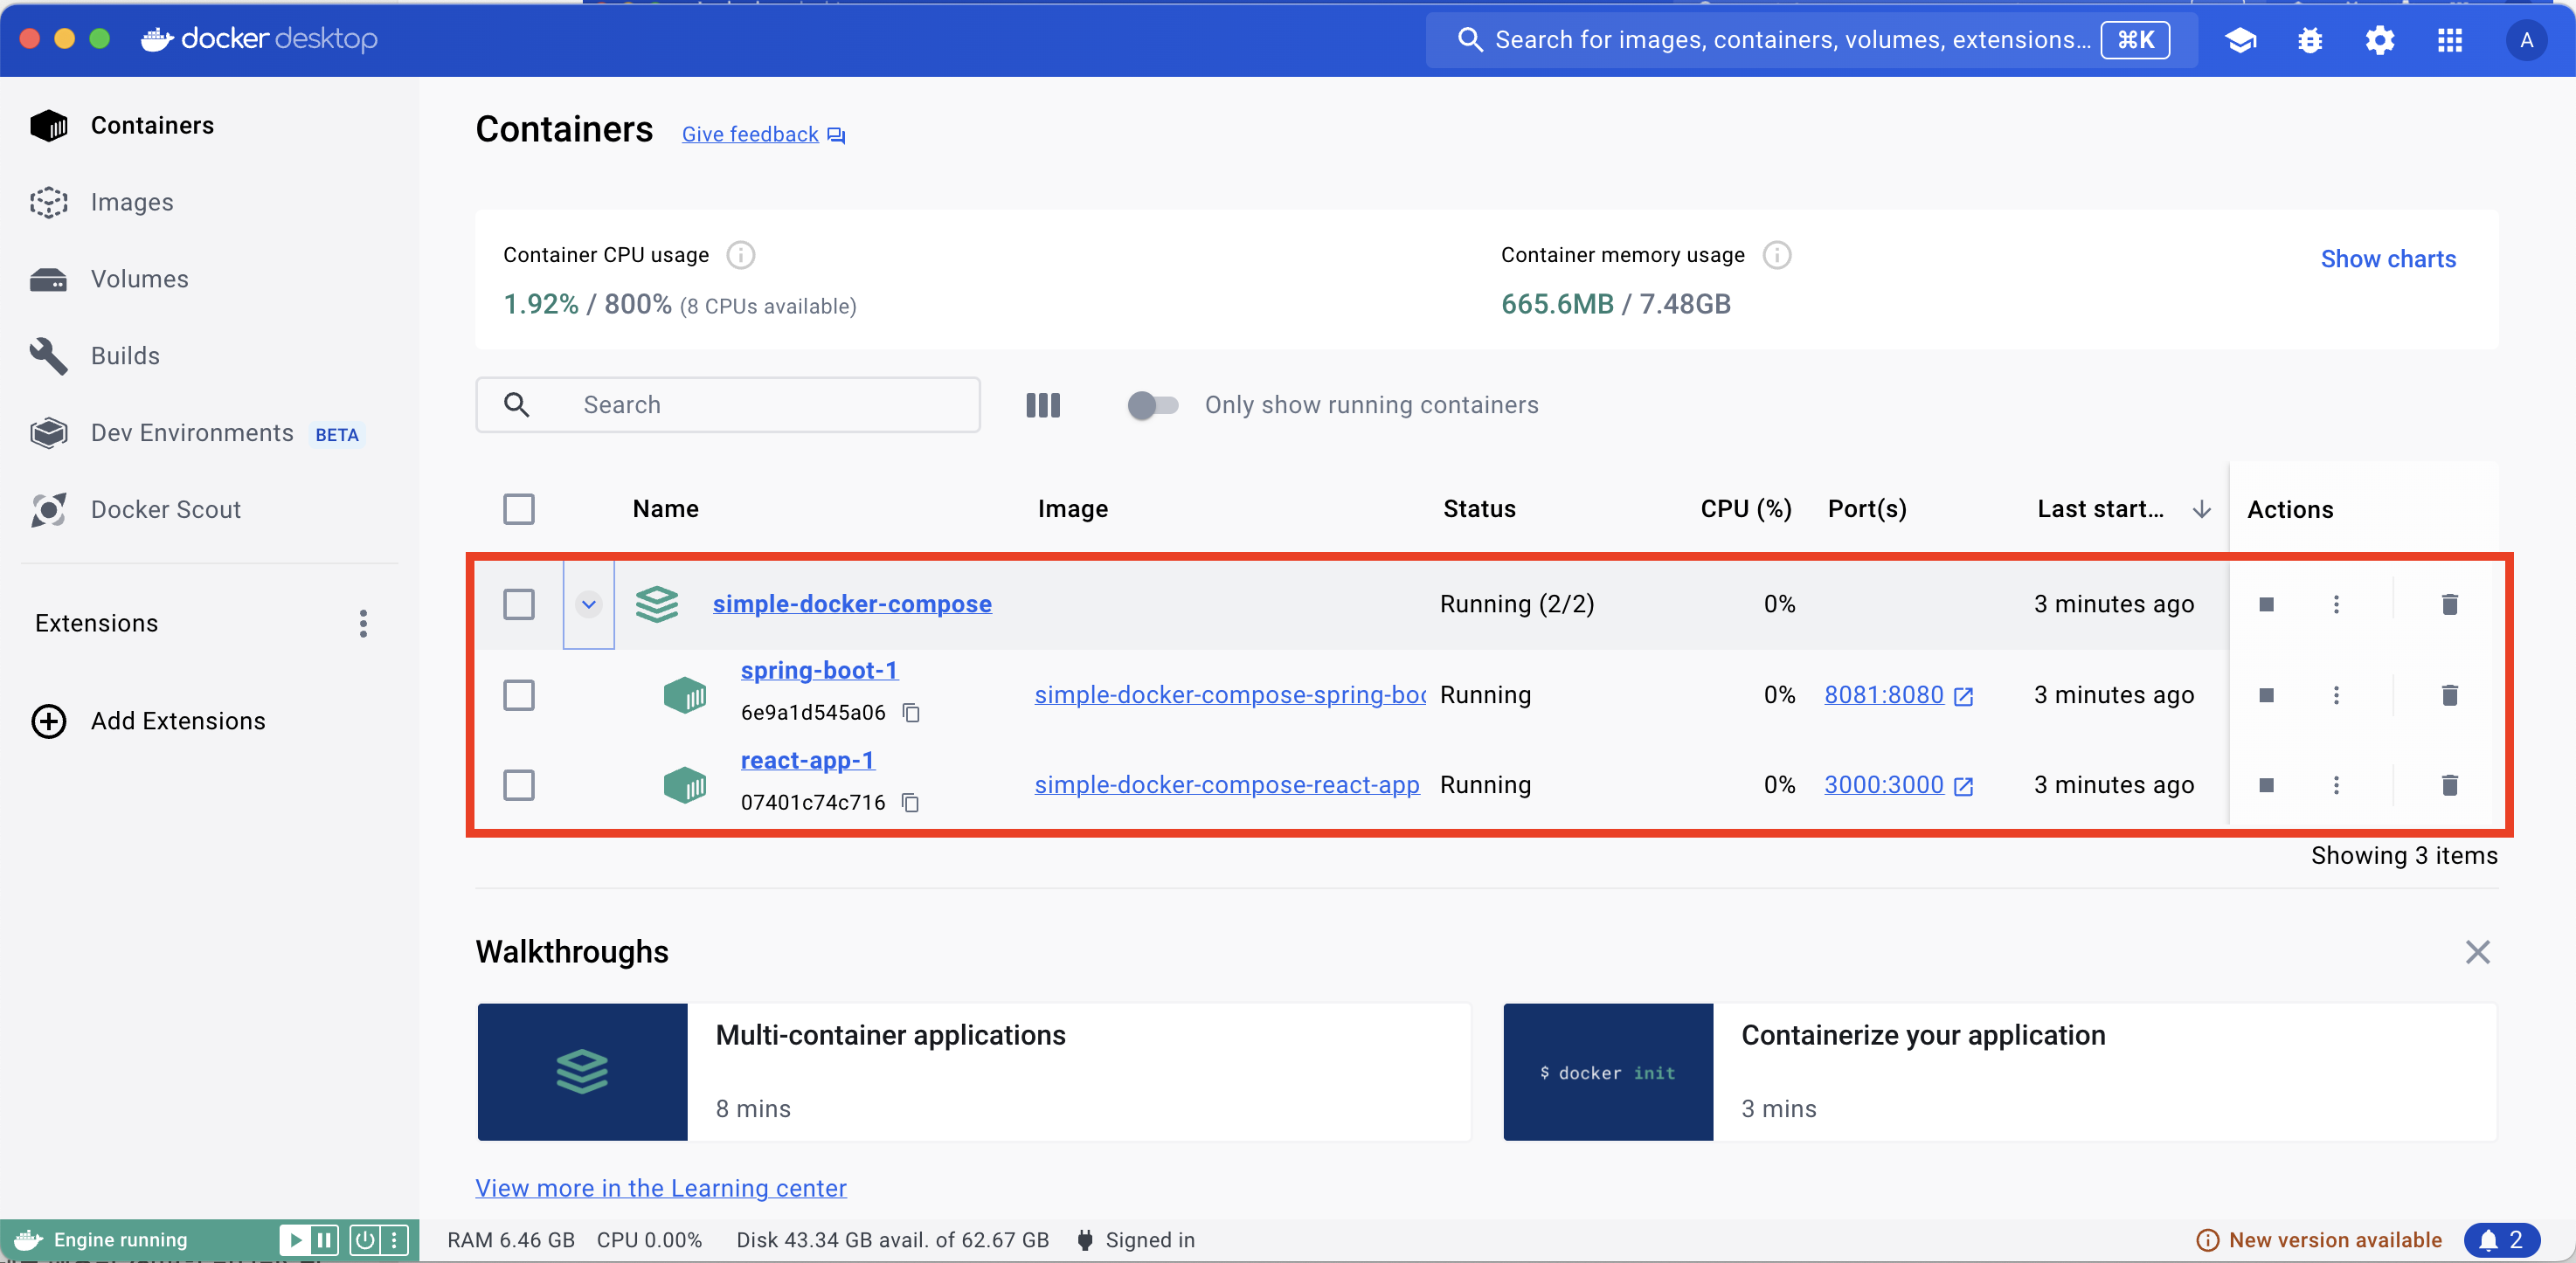
Task: Toggle Only show running containers
Action: click(x=1152, y=404)
